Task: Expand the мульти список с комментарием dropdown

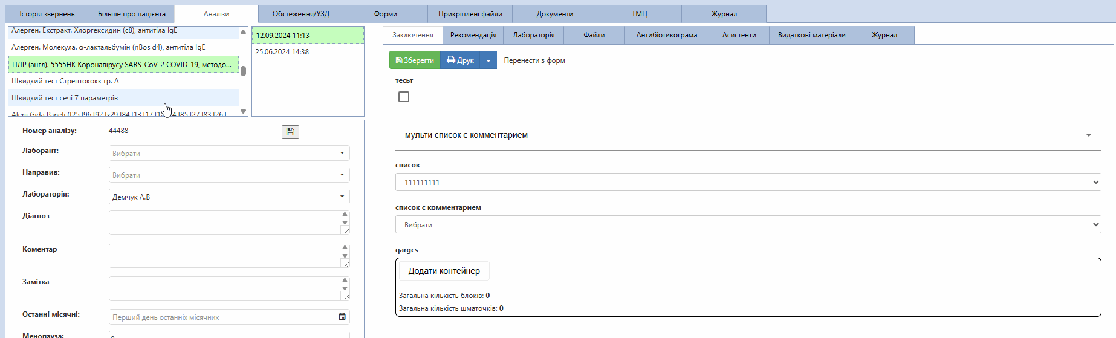Action: click(x=748, y=135)
